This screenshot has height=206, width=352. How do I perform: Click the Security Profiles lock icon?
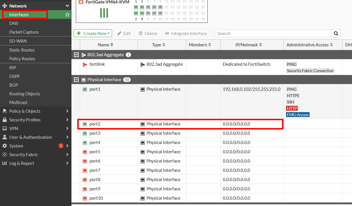coord(5,120)
